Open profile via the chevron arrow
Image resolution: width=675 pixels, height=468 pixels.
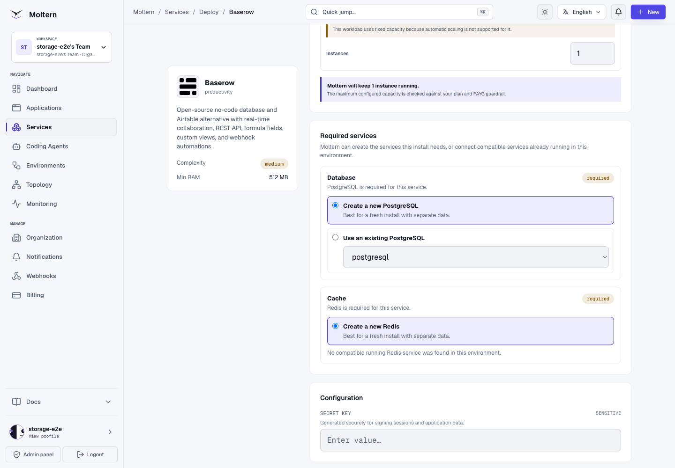(x=110, y=432)
